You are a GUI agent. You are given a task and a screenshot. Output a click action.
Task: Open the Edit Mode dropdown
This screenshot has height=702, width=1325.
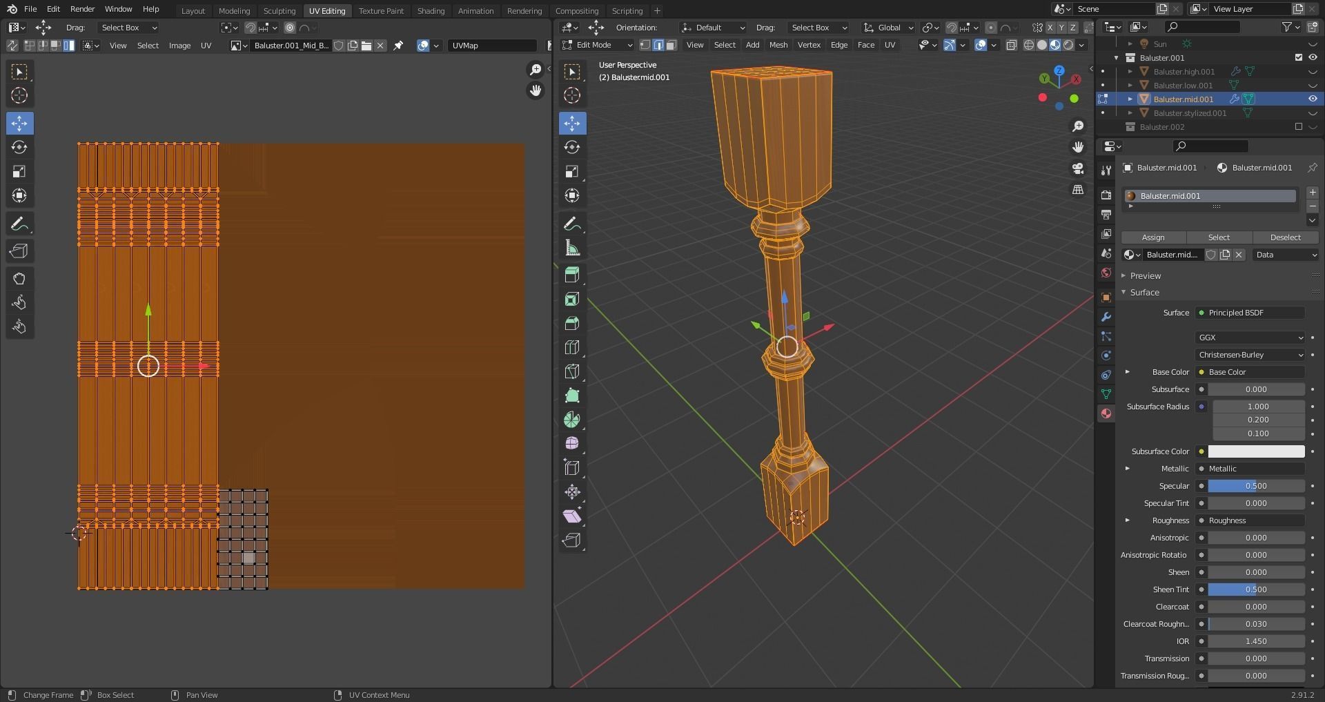(x=598, y=45)
